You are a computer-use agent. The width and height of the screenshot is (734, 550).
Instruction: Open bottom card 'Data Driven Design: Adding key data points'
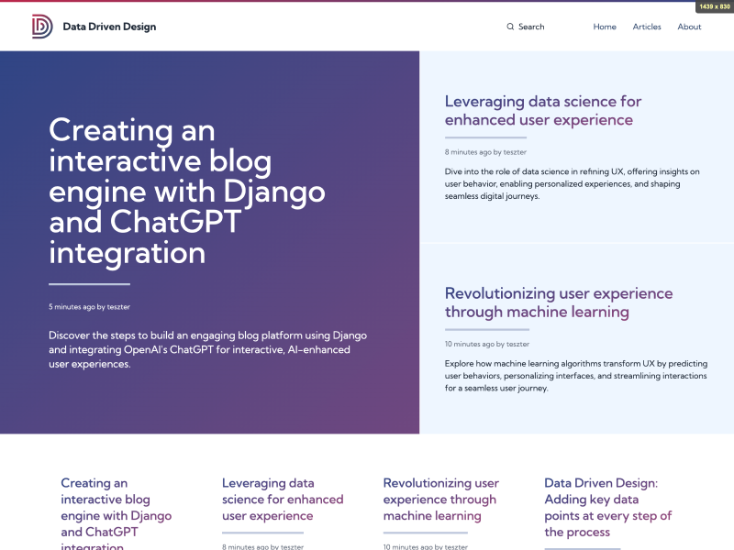[607, 508]
